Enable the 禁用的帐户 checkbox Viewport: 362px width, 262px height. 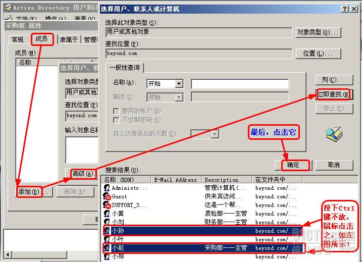pos(116,111)
